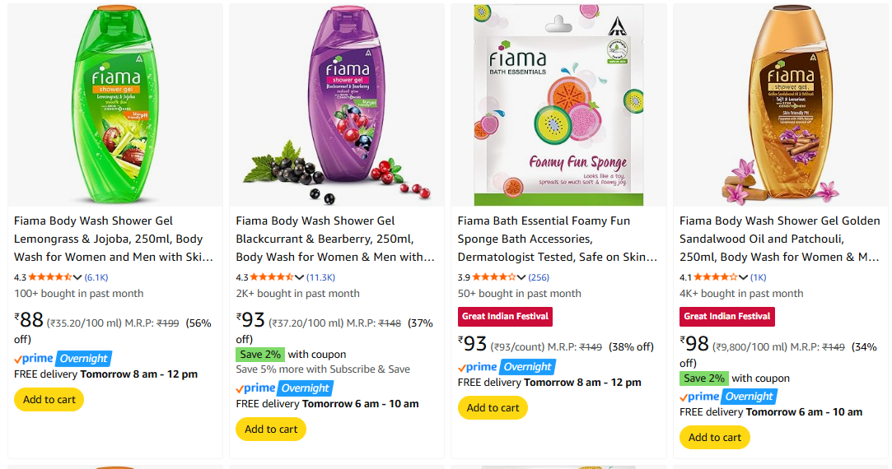Click Prime Overnight badge on Lemongrass shower gel
Viewport: 892px width, 469px height.
tap(63, 358)
